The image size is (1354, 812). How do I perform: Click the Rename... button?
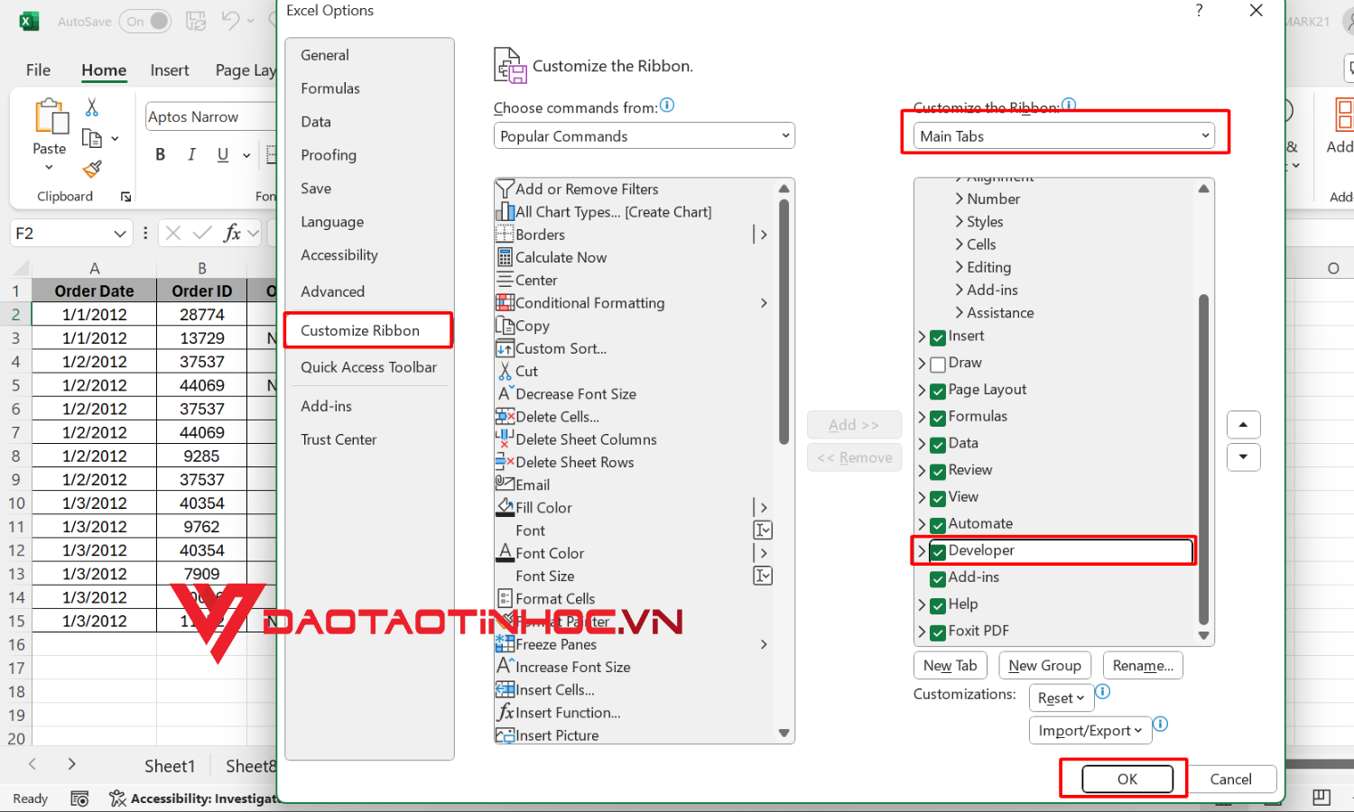[x=1143, y=665]
